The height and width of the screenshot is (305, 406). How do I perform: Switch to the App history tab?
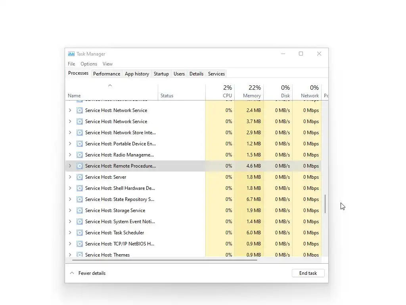[137, 73]
